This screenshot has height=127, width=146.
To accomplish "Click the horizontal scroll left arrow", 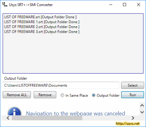I will (8, 118).
